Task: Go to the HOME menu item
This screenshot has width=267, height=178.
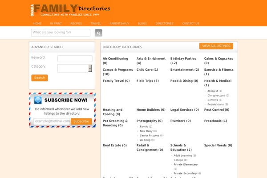Action: pyautogui.click(x=37, y=24)
